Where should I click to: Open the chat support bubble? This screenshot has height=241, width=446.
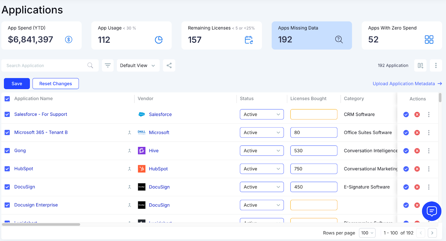coord(432,211)
